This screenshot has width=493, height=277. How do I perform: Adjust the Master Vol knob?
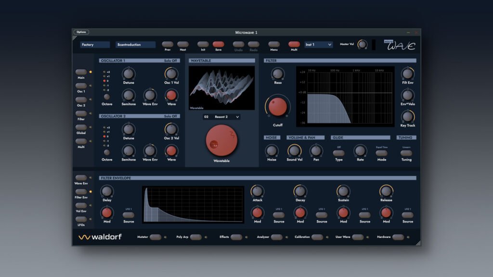(363, 44)
